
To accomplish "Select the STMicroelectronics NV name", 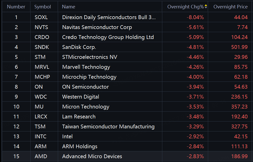I will (x=90, y=57).
